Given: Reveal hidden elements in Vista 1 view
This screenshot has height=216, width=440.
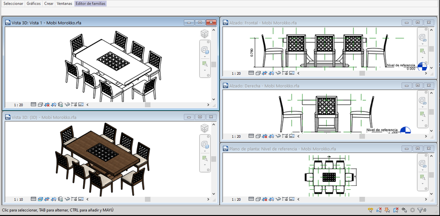Looking at the screenshot, I should coord(74,105).
